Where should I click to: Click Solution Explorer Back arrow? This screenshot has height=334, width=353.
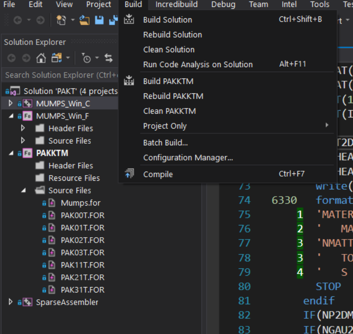pyautogui.click(x=11, y=58)
